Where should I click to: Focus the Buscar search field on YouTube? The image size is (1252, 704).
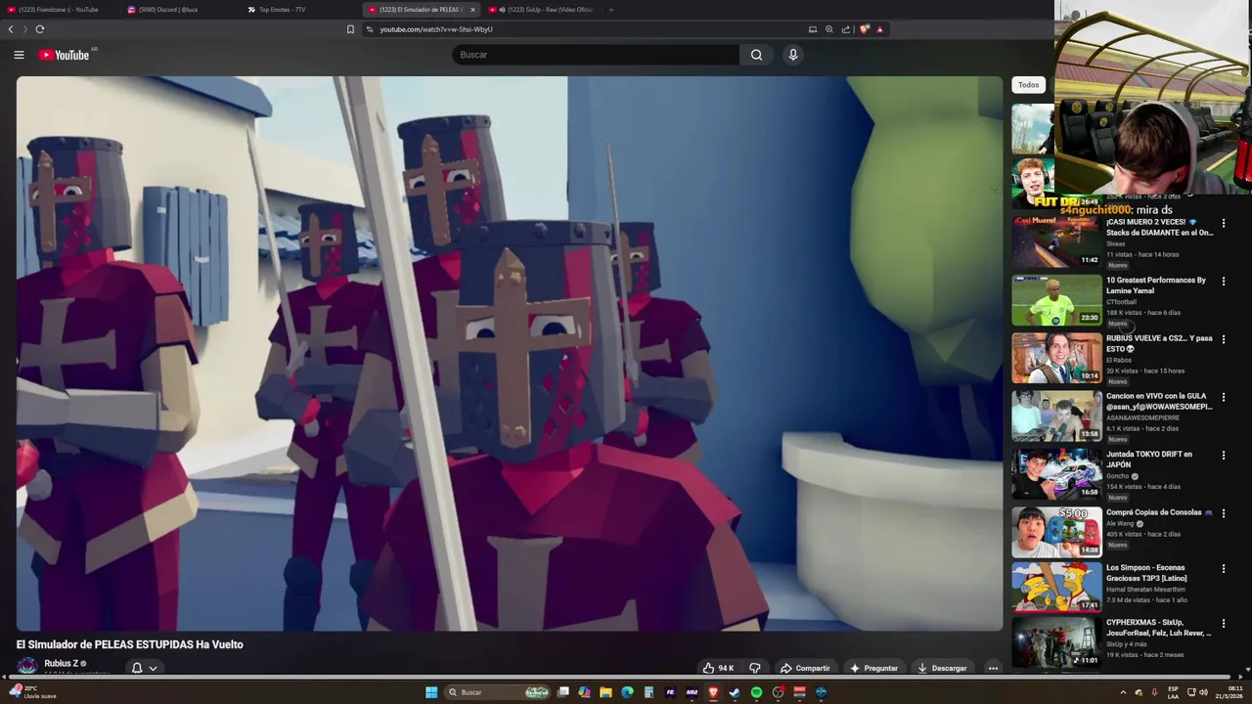[x=596, y=55]
